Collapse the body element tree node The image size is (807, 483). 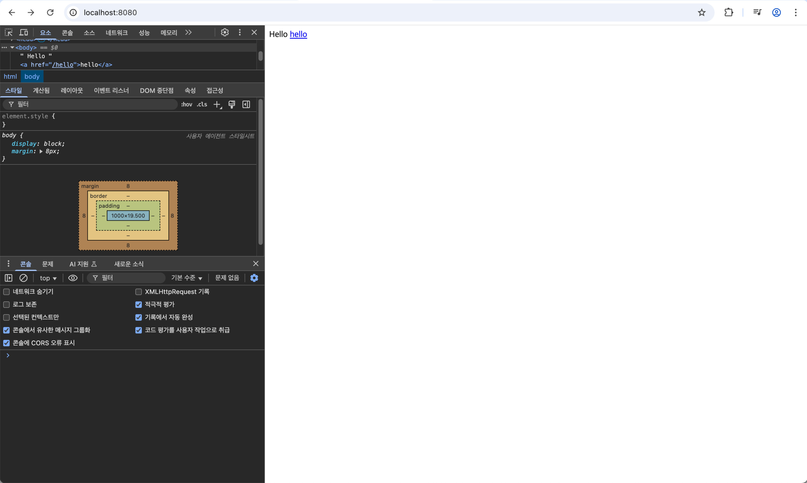point(12,48)
